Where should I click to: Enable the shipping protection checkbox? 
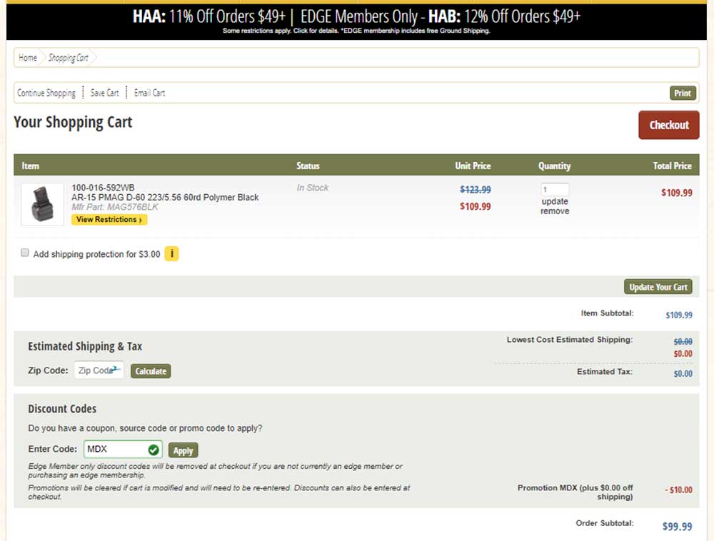[25, 253]
